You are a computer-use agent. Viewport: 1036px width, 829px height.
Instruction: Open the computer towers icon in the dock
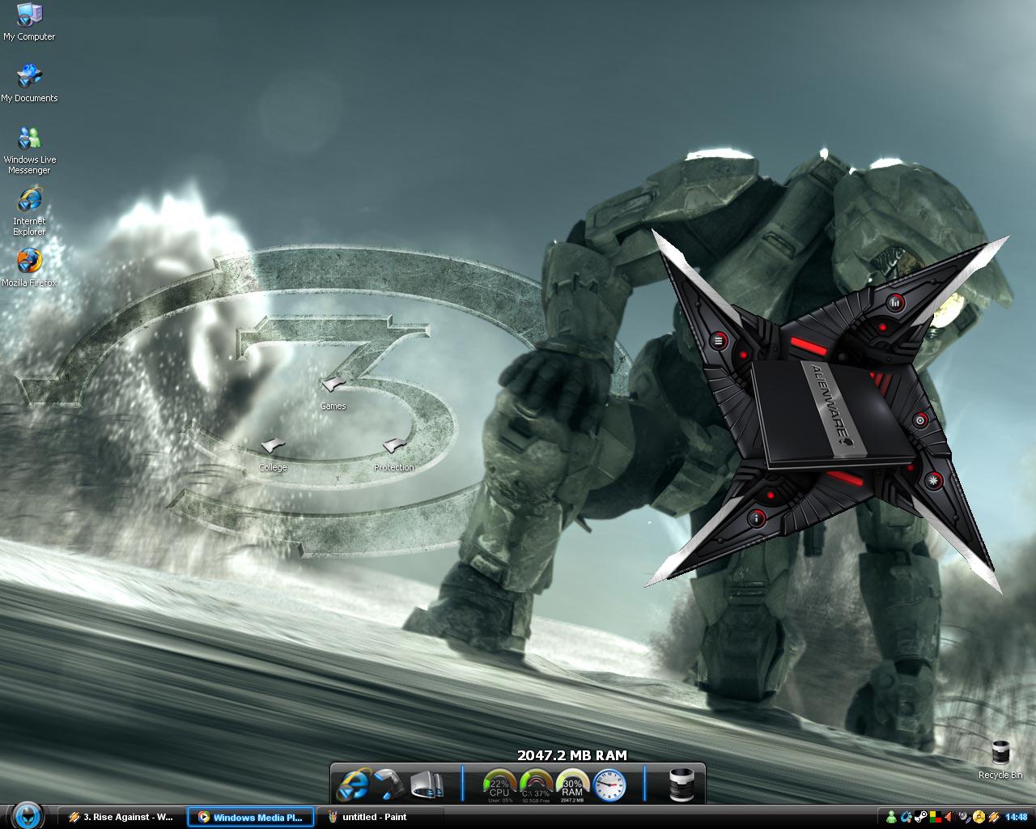(x=427, y=784)
